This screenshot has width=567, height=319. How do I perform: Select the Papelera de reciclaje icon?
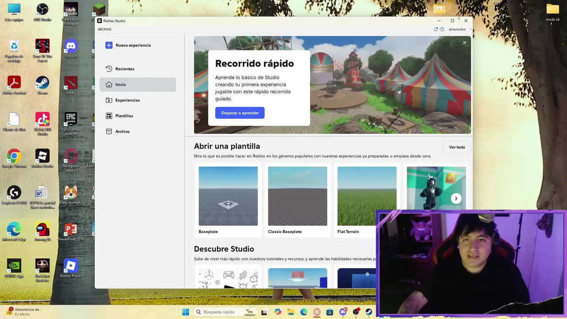(14, 51)
